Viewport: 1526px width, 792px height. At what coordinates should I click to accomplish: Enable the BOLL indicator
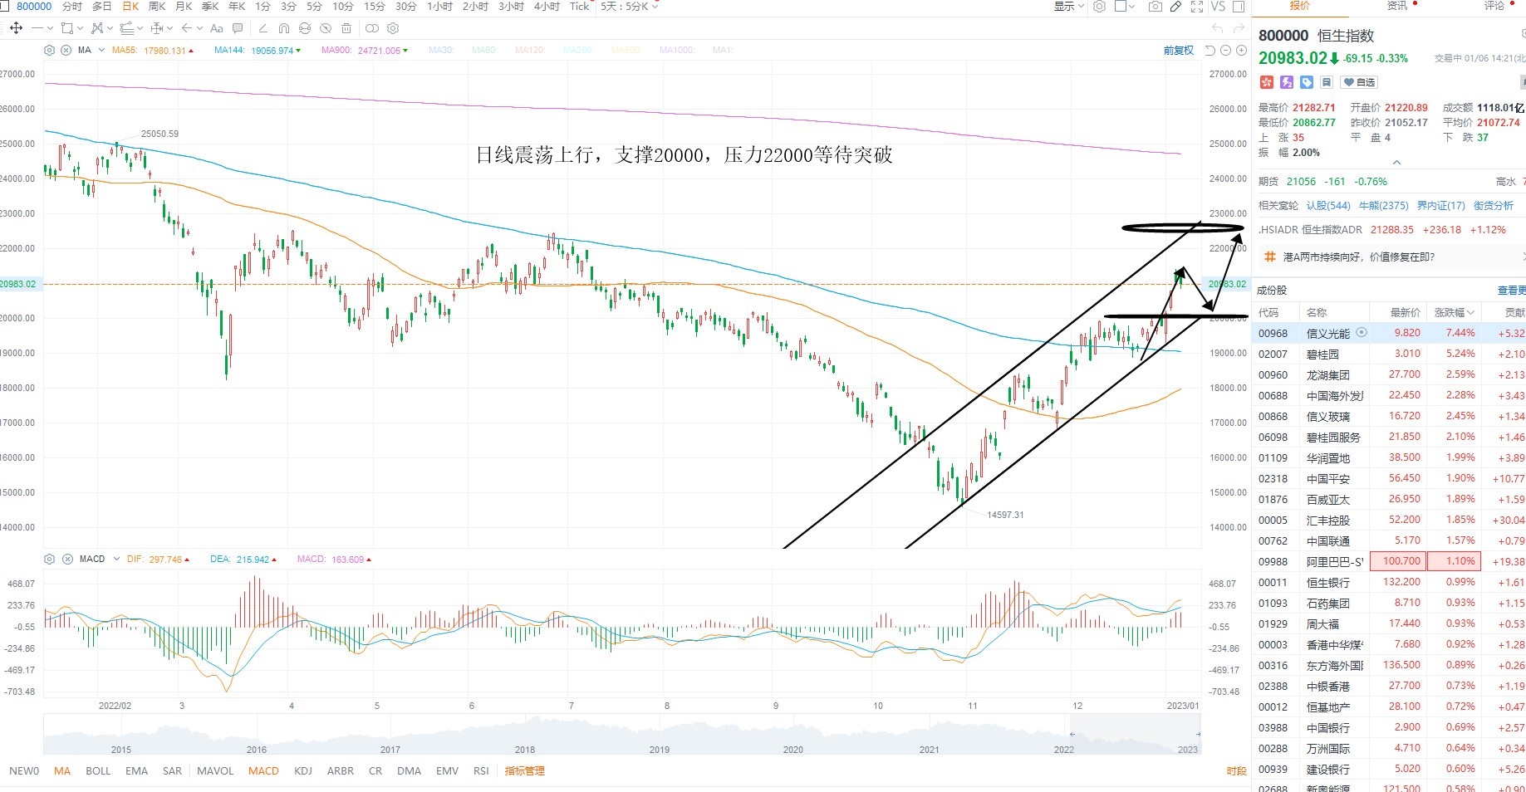pyautogui.click(x=98, y=770)
